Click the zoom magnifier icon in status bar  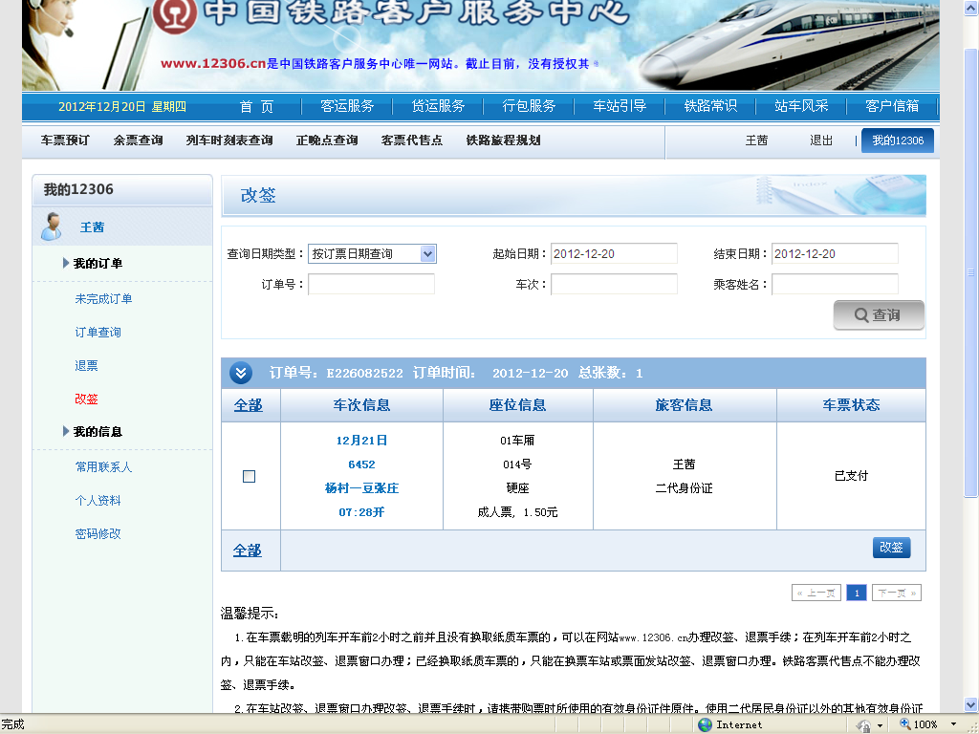(904, 724)
